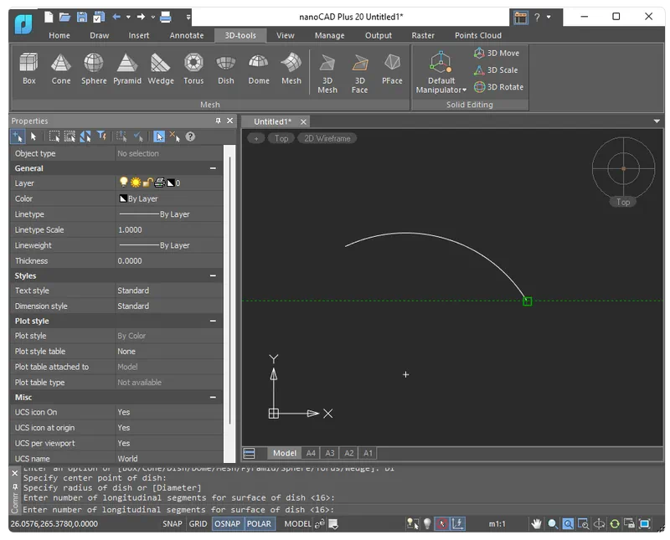Screen dimensions: 670x540
Task: Pin the Properties panel
Action: pos(219,121)
